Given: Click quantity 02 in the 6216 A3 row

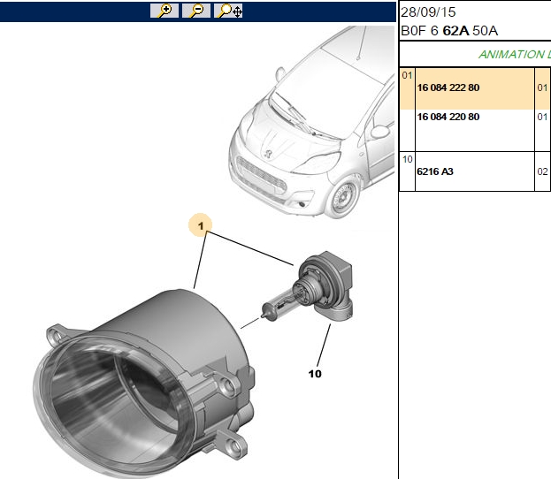Looking at the screenshot, I should point(542,171).
